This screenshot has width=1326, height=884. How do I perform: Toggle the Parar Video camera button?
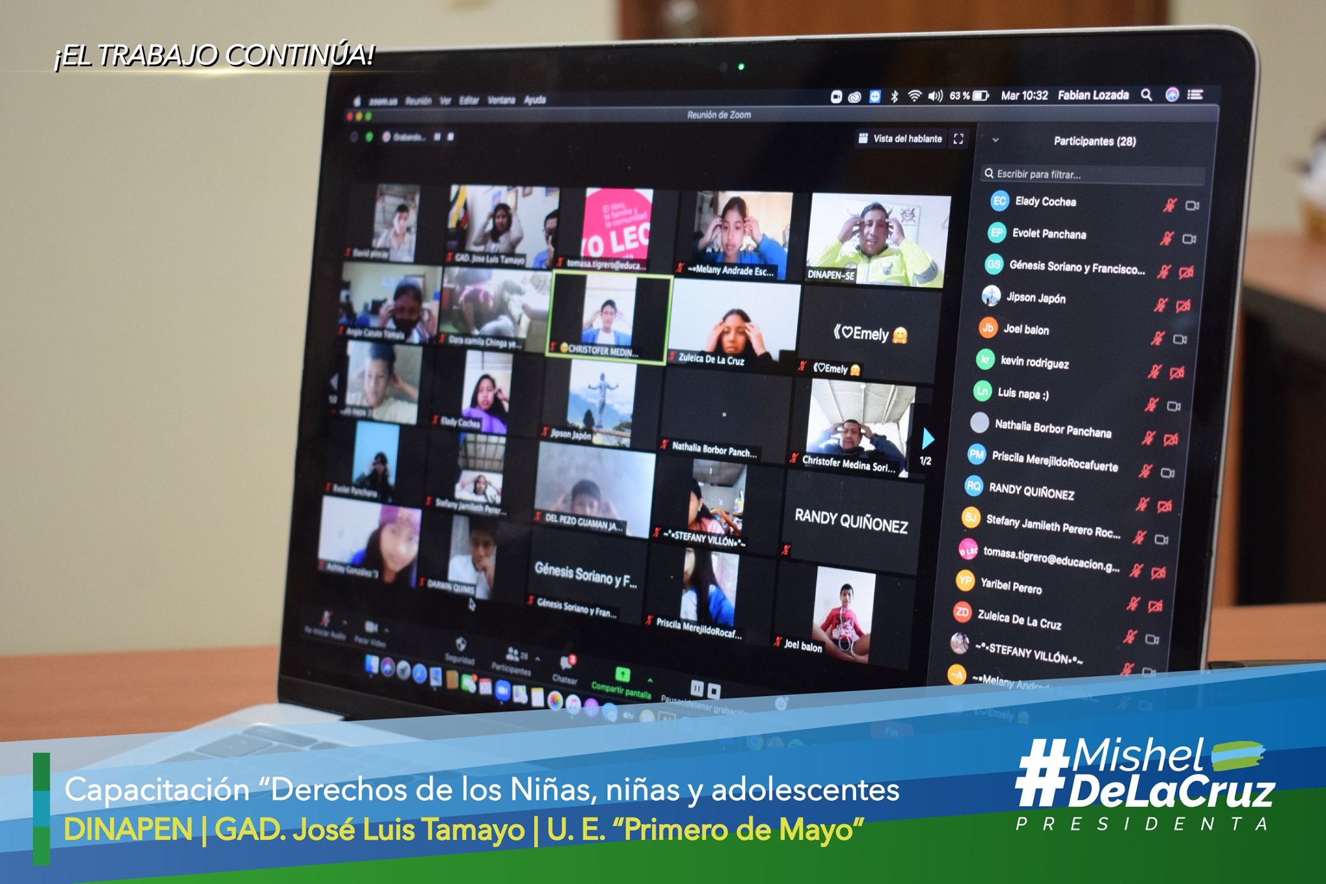371,627
